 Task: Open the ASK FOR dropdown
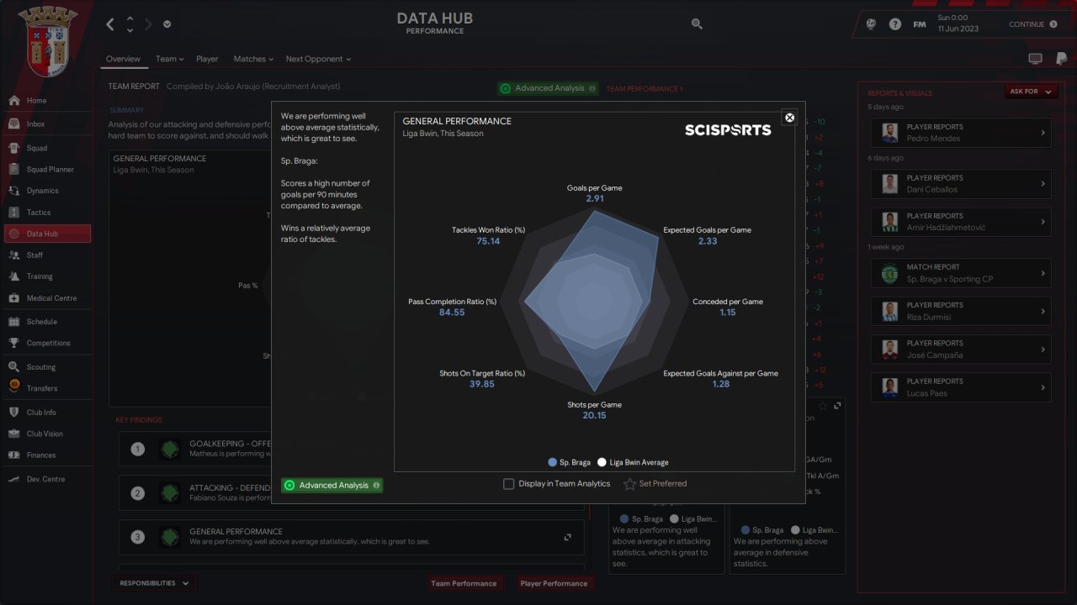coord(1031,92)
